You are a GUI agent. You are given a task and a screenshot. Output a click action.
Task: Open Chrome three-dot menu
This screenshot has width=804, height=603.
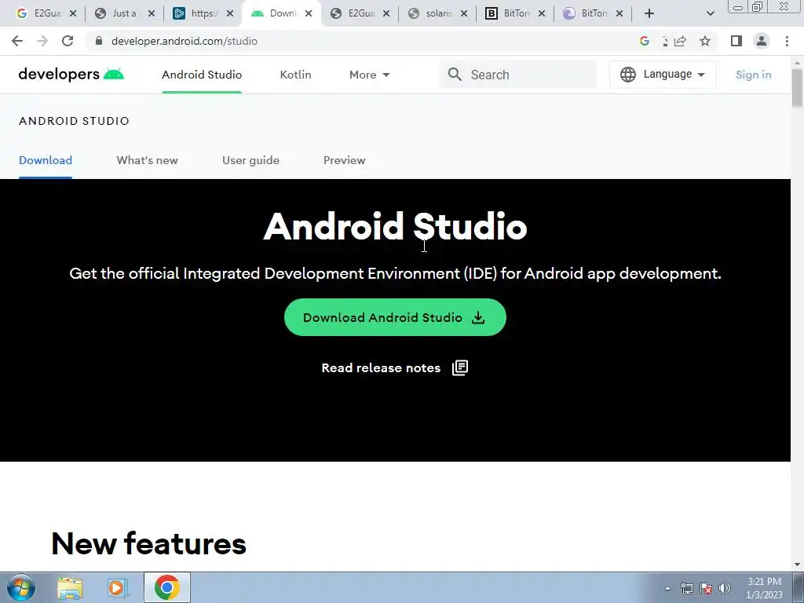787,41
